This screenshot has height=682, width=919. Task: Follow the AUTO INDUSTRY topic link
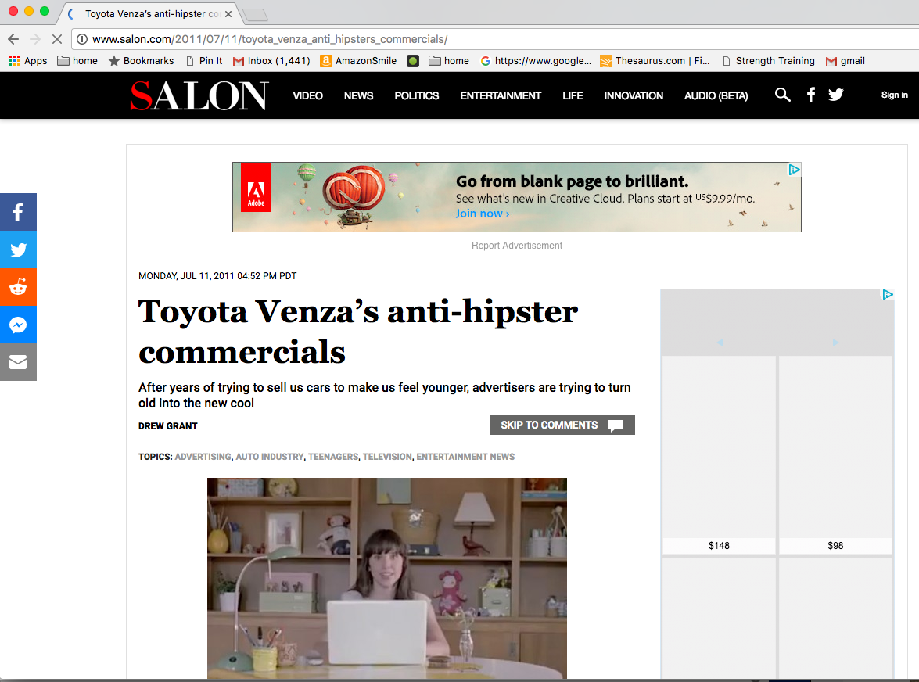tap(270, 456)
